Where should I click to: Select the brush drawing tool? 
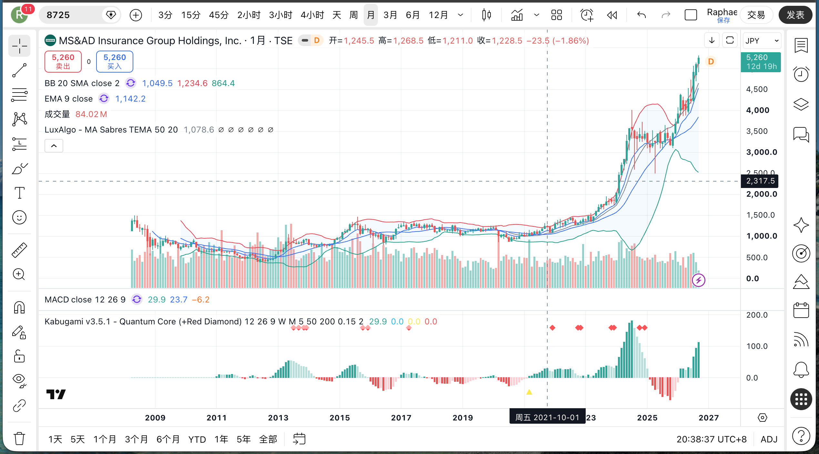[19, 169]
